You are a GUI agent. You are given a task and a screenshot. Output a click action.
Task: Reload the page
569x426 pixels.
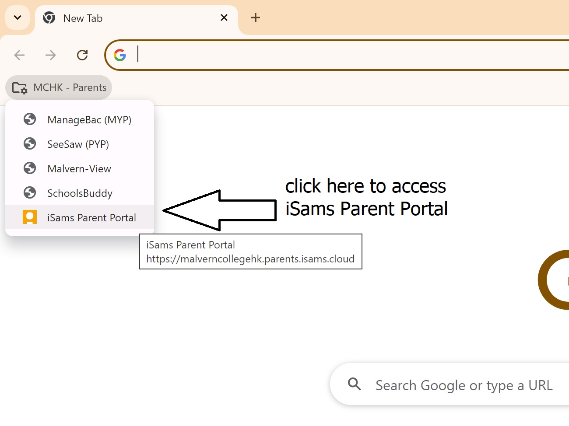82,55
